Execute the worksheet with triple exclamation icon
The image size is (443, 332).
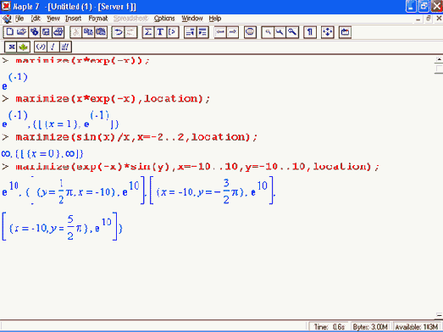(65, 47)
